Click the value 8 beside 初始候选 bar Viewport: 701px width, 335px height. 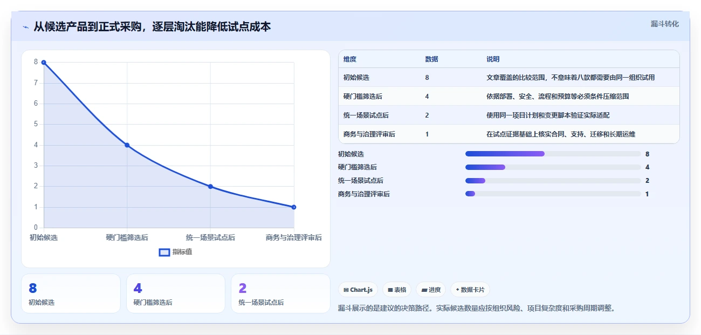(x=647, y=154)
